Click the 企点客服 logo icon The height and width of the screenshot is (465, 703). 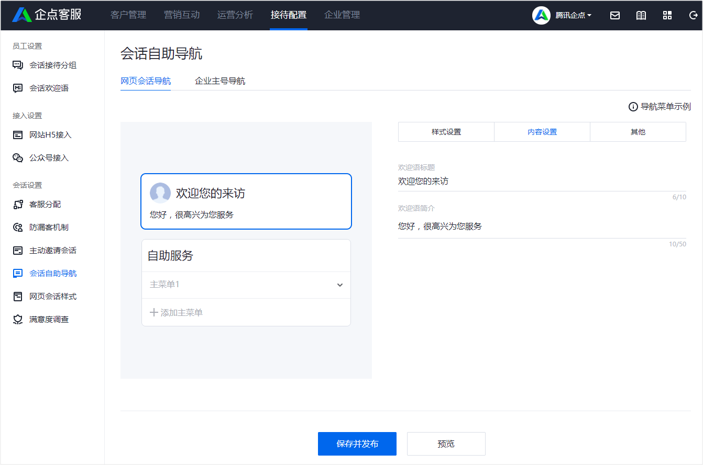[22, 15]
